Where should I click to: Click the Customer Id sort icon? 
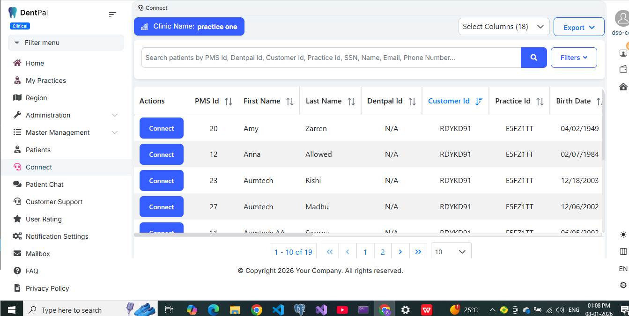(479, 101)
